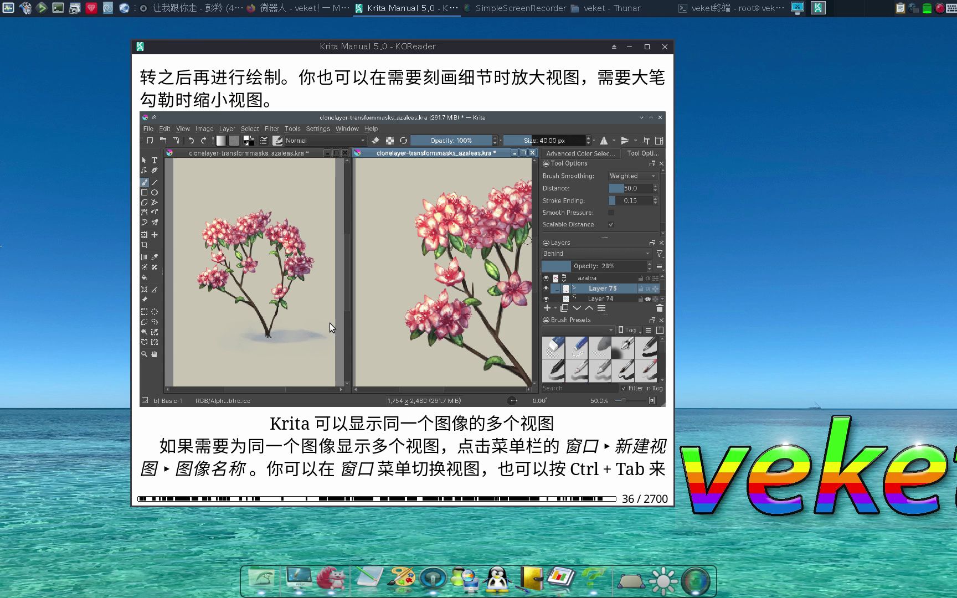Open the Window menu in Krita

pos(347,128)
